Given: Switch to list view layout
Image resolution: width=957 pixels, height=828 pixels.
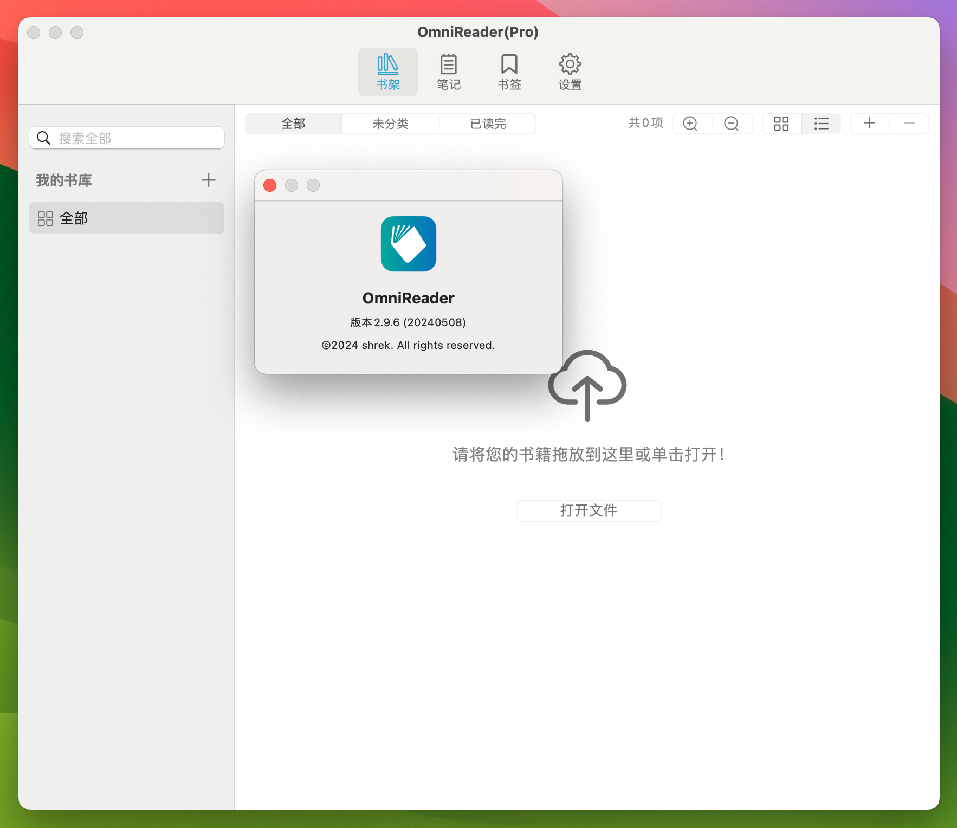Looking at the screenshot, I should pos(821,124).
